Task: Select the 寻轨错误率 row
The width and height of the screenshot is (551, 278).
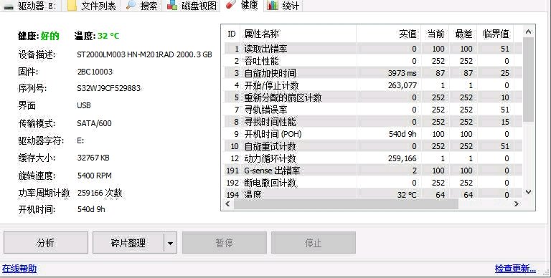Action: click(x=373, y=110)
